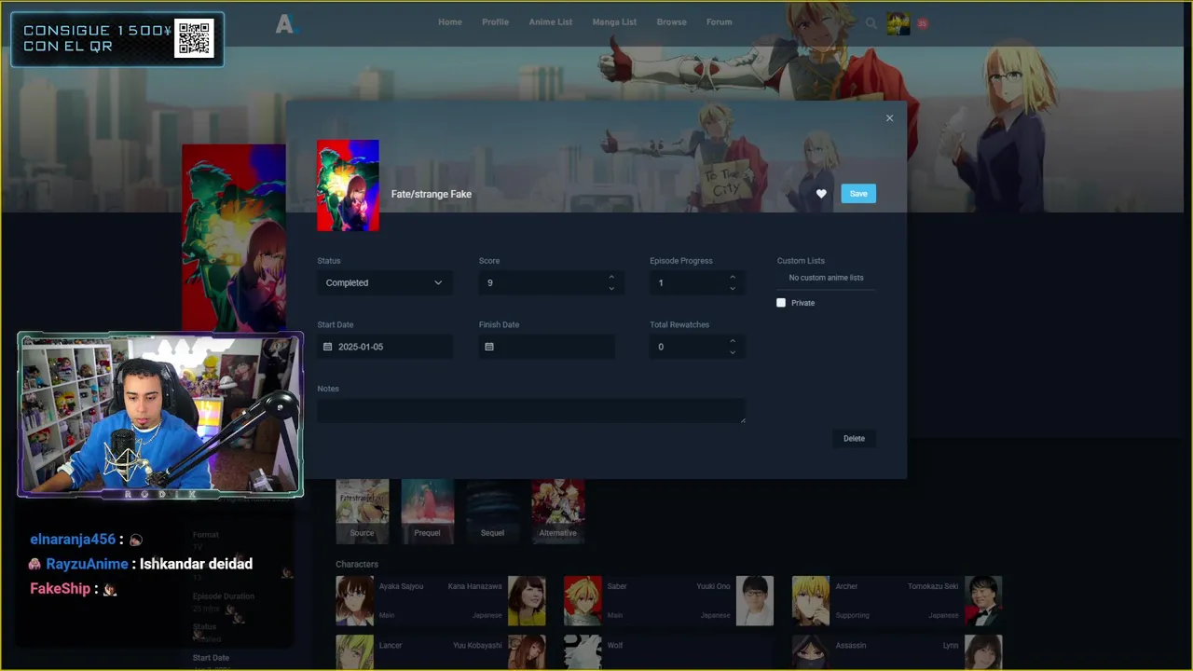Close the list editor dialog
Image resolution: width=1193 pixels, height=671 pixels.
coord(889,118)
